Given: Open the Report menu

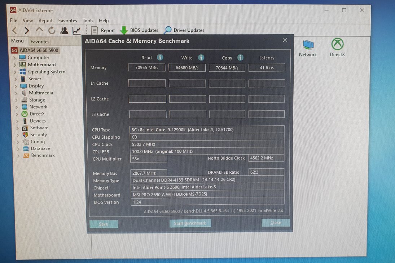Looking at the screenshot, I should (45, 21).
